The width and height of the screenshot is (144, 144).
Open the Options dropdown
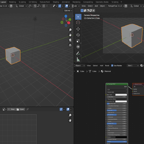68,11
